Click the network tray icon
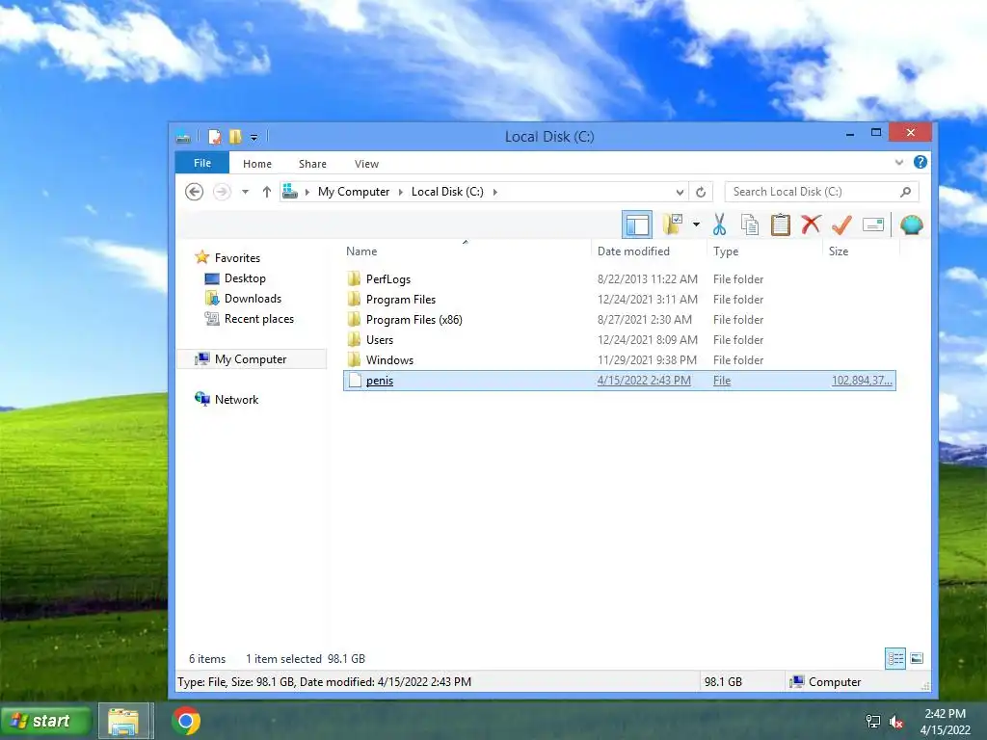The image size is (987, 740). click(873, 721)
